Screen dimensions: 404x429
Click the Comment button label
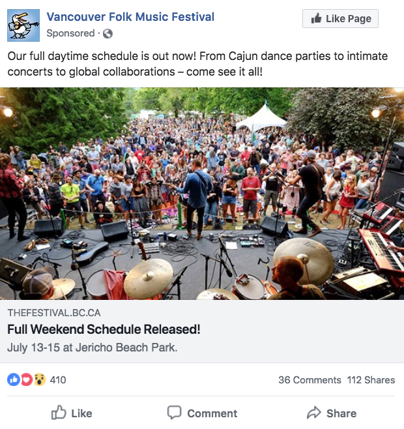(x=212, y=413)
